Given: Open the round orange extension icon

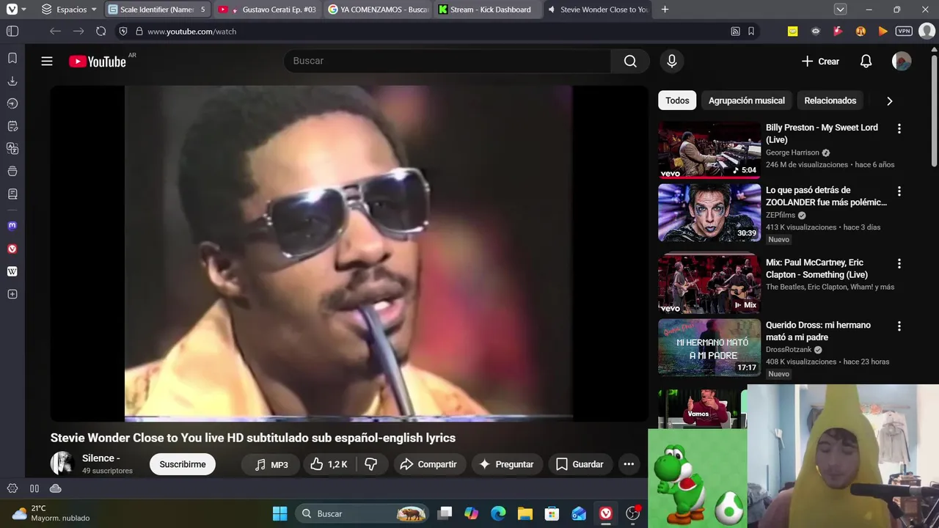Looking at the screenshot, I should coord(861,32).
